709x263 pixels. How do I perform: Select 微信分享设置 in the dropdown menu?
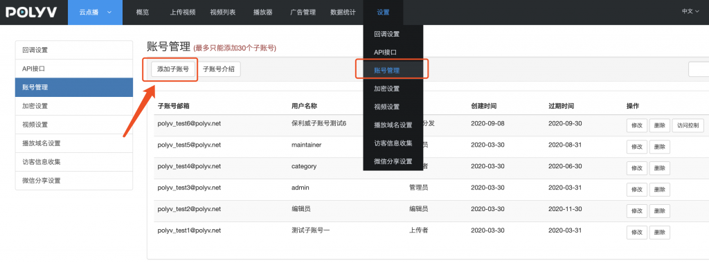[x=393, y=161]
